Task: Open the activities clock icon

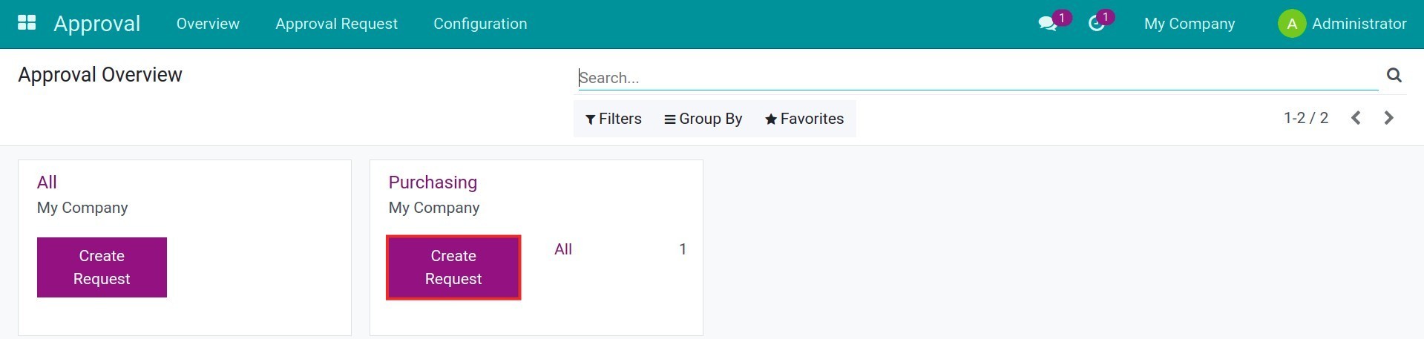Action: 1096,24
